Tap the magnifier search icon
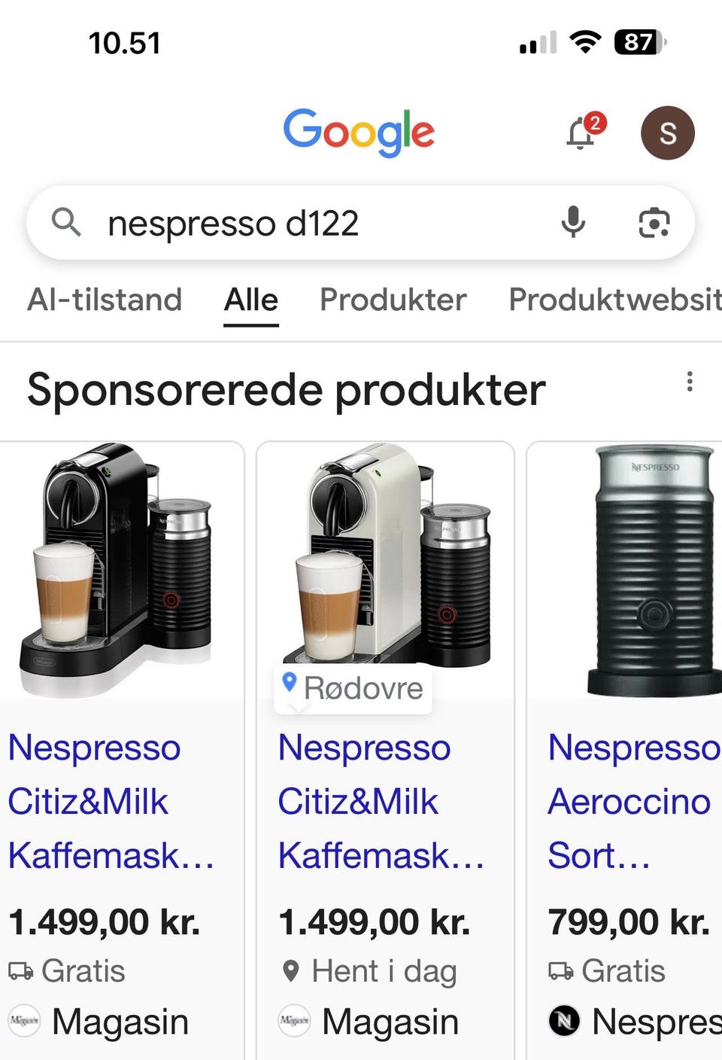Viewport: 722px width, 1060px height. click(66, 223)
